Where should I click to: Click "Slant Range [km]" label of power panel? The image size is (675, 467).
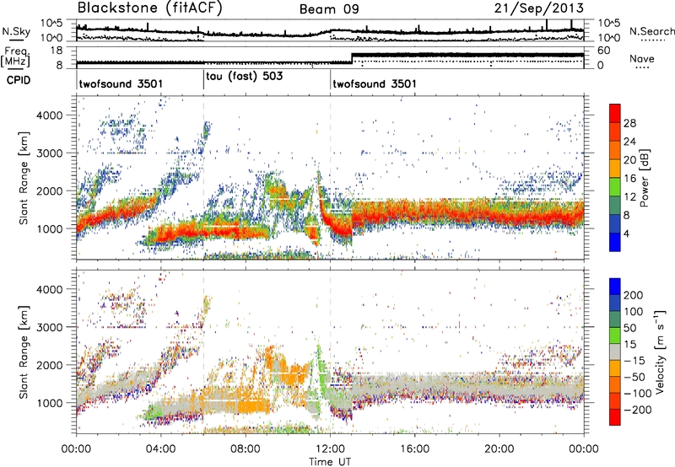coord(24,178)
